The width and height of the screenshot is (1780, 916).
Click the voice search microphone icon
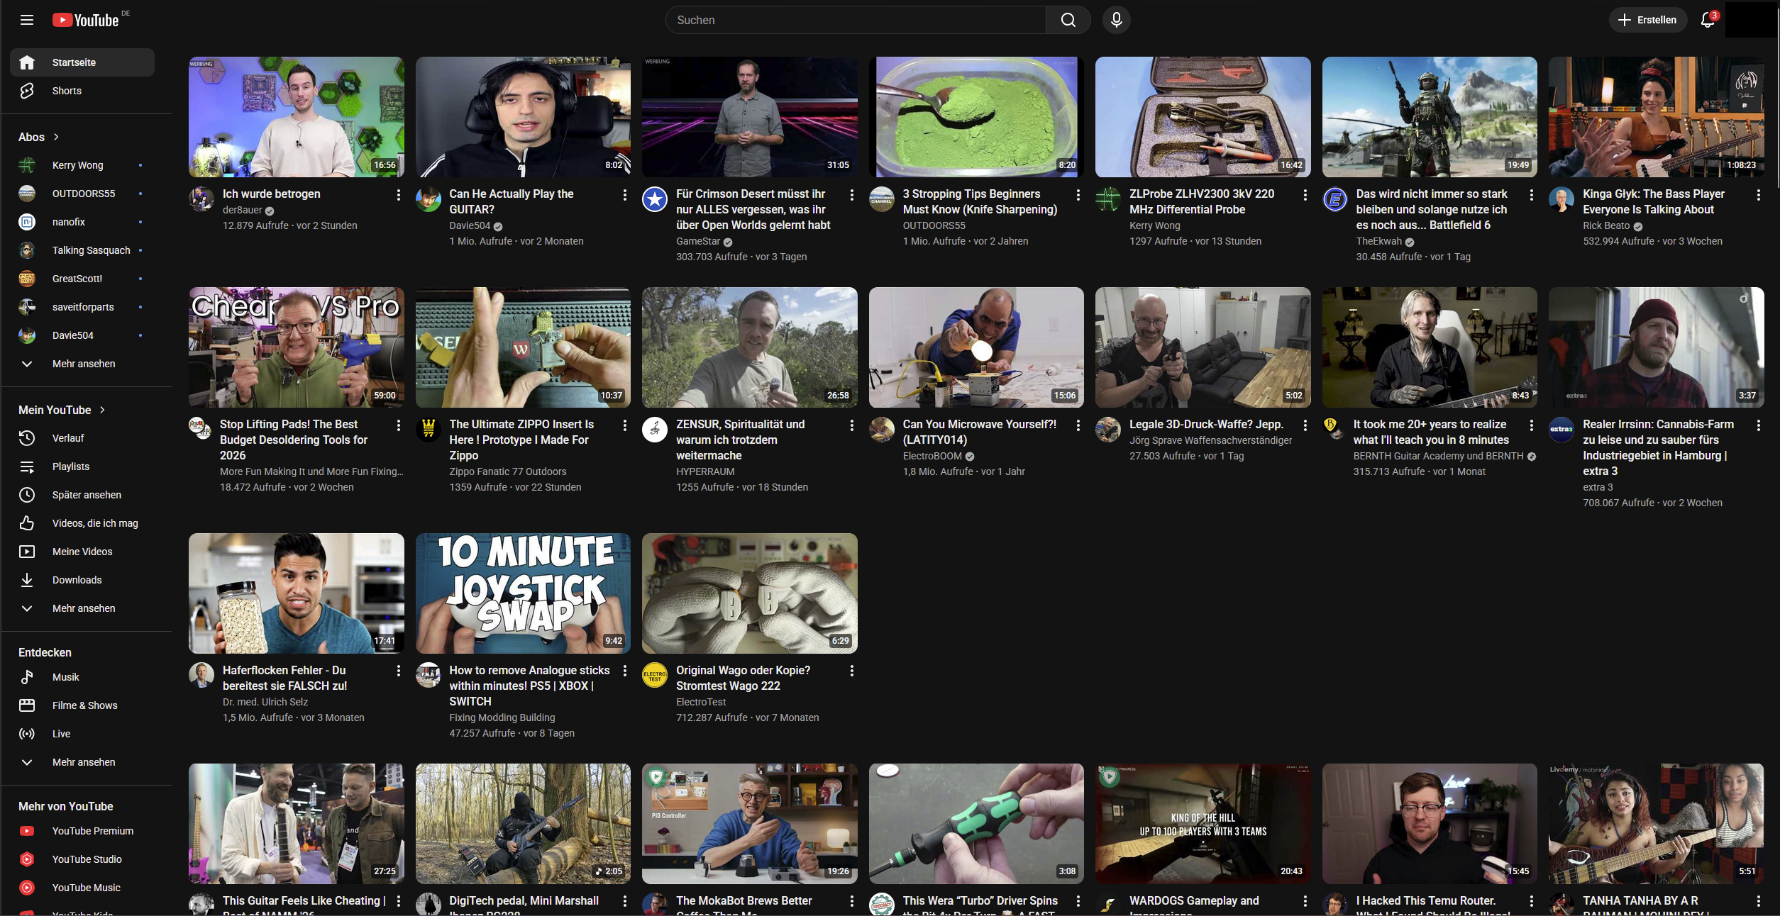(x=1116, y=20)
